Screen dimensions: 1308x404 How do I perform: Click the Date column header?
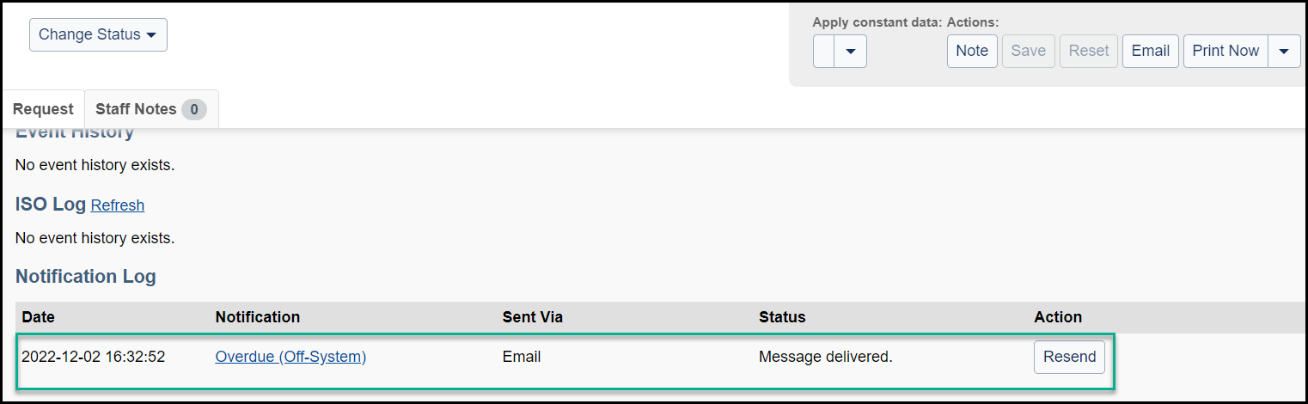click(x=38, y=317)
